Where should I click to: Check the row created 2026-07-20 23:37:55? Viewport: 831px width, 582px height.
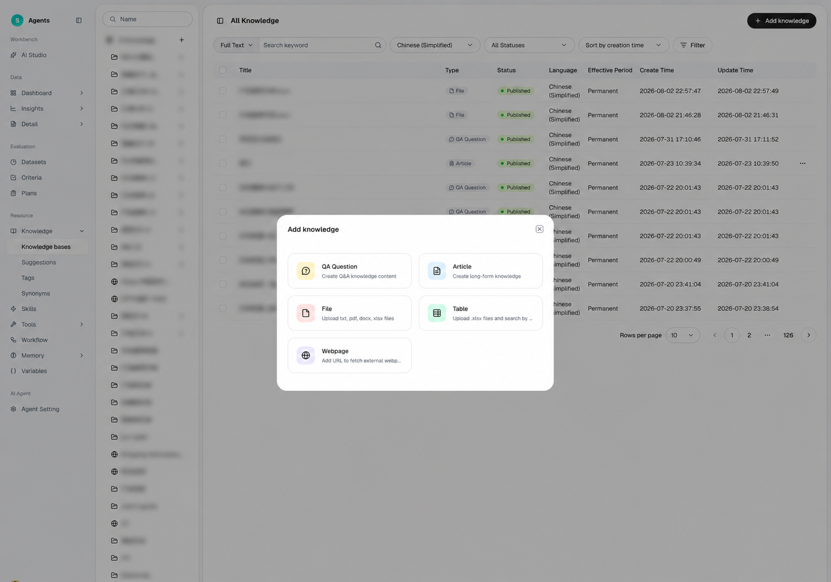pyautogui.click(x=222, y=308)
